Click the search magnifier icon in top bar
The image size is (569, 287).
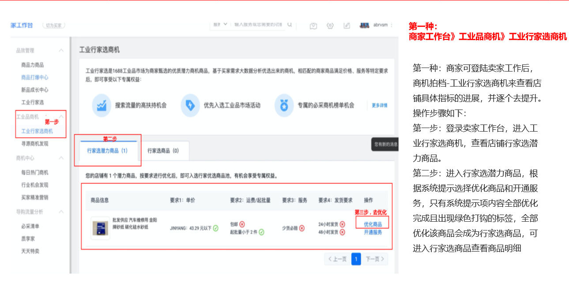point(290,25)
